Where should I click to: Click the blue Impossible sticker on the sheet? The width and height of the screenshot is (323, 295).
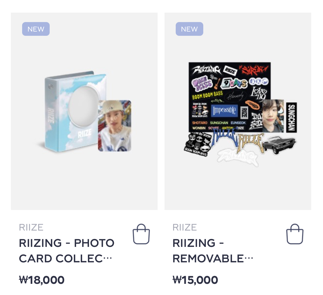(x=225, y=111)
